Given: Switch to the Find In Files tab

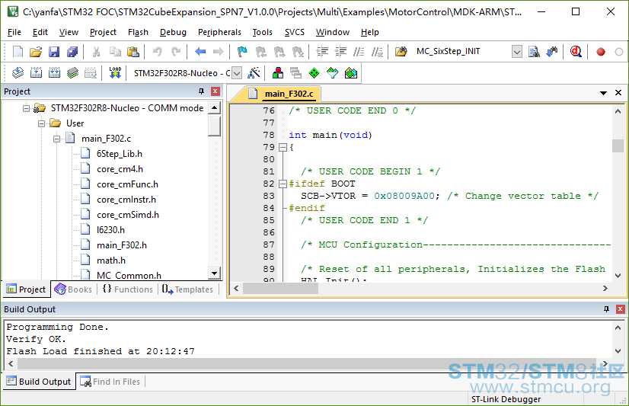Looking at the screenshot, I should coord(110,382).
